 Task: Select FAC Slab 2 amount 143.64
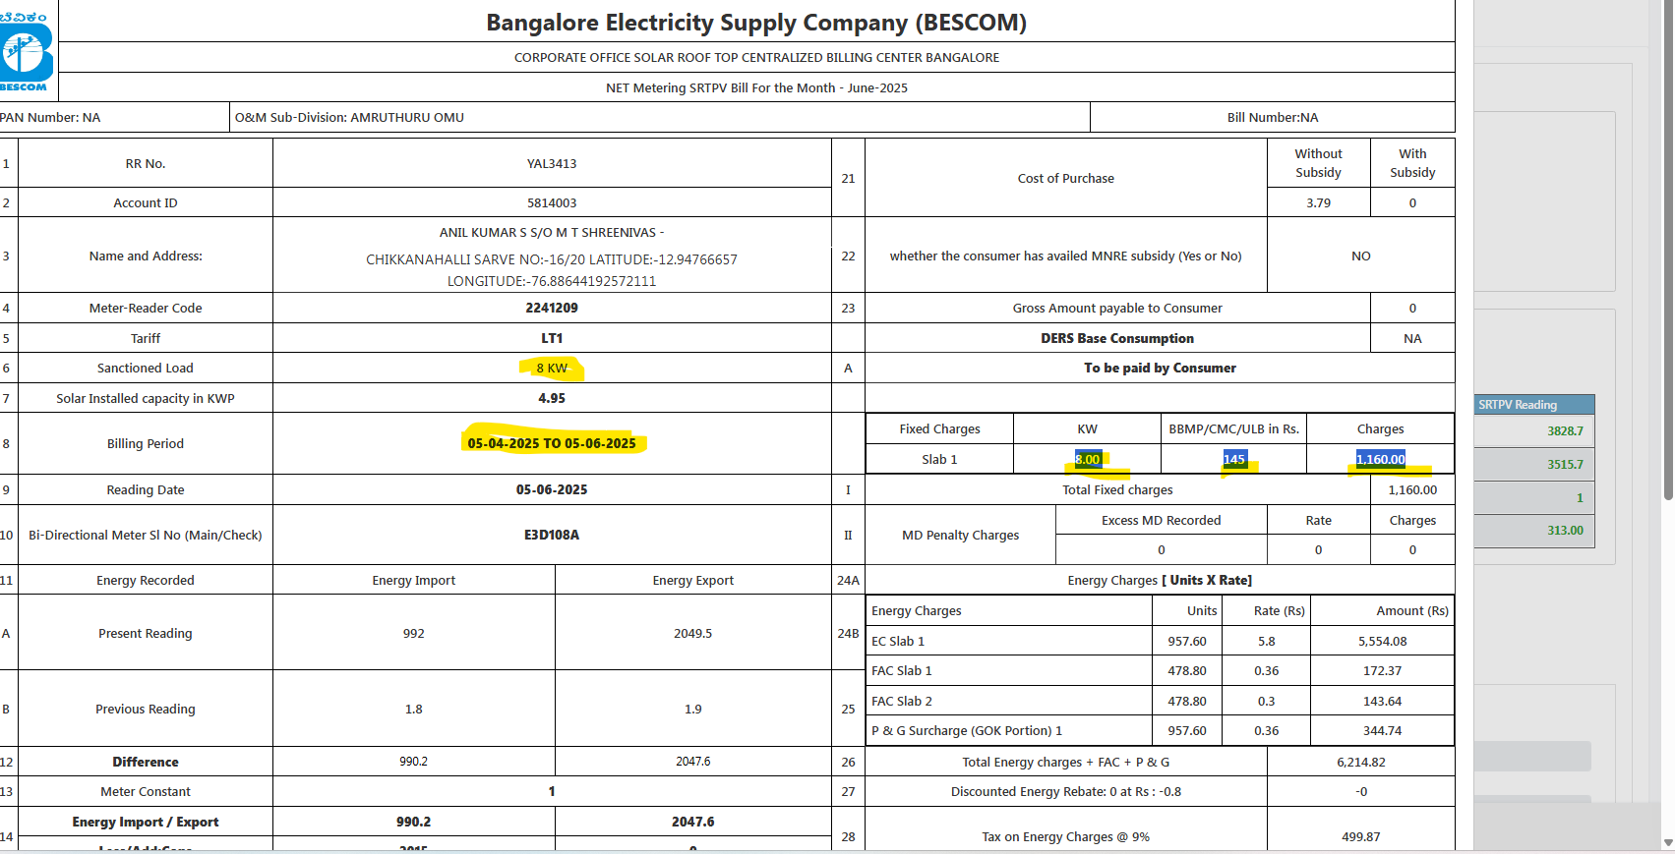[1383, 702]
